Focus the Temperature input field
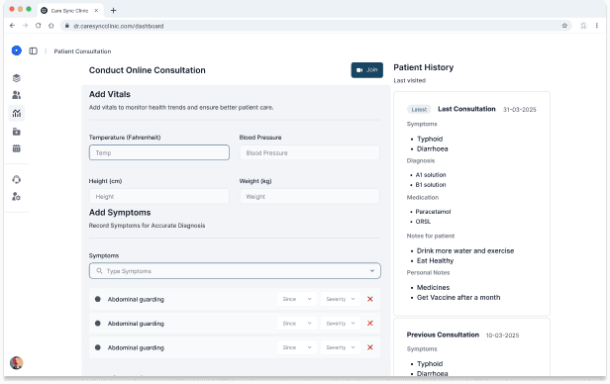 [159, 152]
